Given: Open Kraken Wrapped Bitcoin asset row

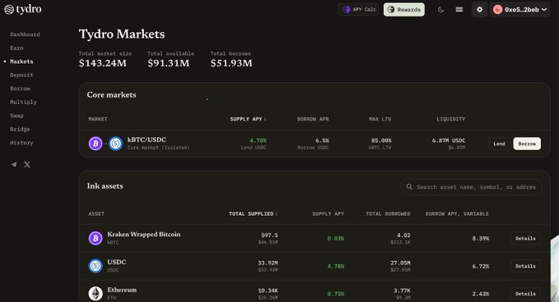Looking at the screenshot, I should (314, 238).
